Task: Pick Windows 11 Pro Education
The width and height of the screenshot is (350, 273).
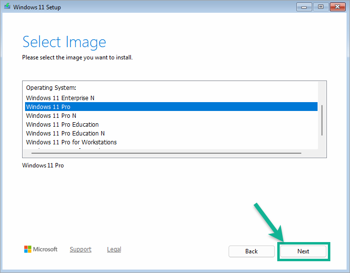Action: [171, 124]
